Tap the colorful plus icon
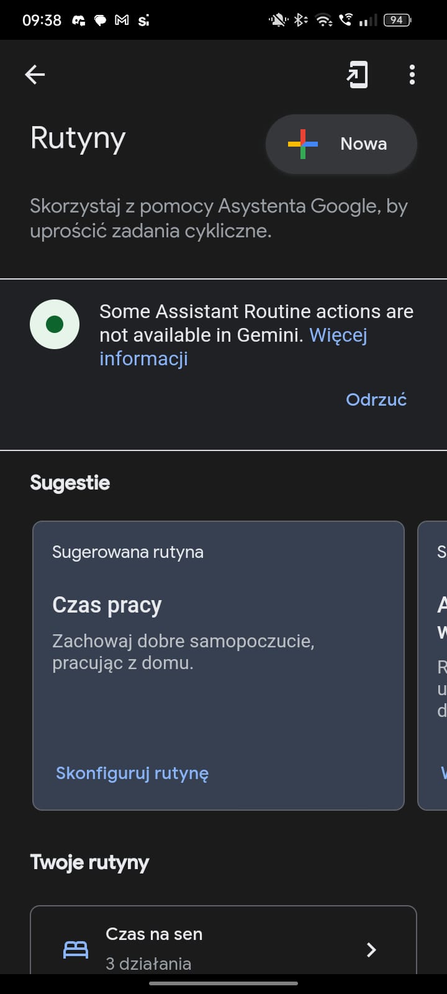 303,144
